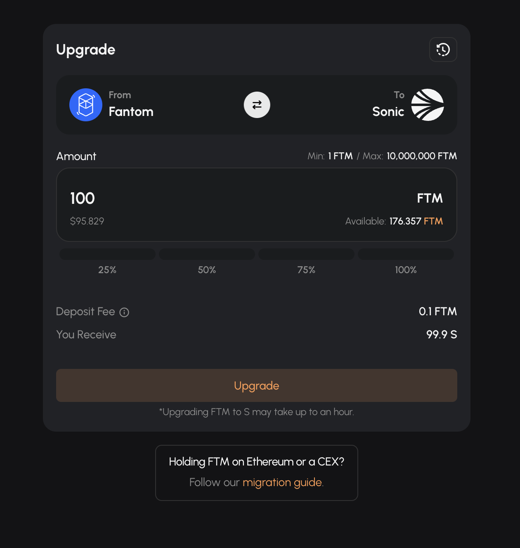Click the 100% percentage label

coord(406,270)
